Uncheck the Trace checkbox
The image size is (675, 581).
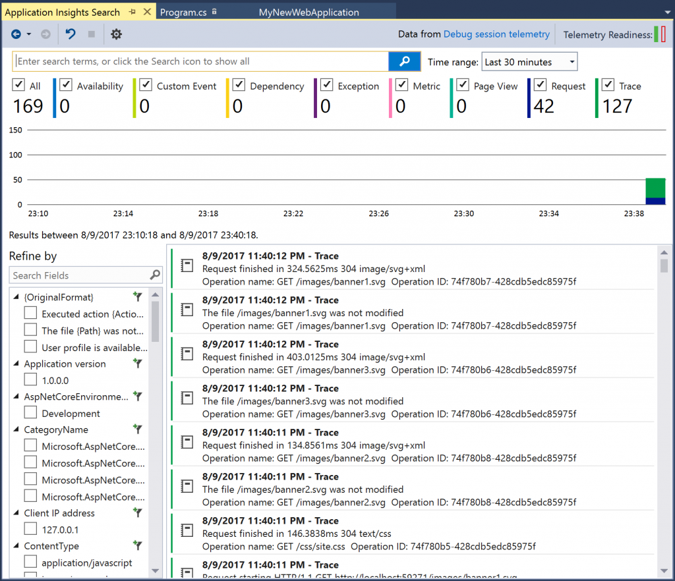[x=608, y=85]
